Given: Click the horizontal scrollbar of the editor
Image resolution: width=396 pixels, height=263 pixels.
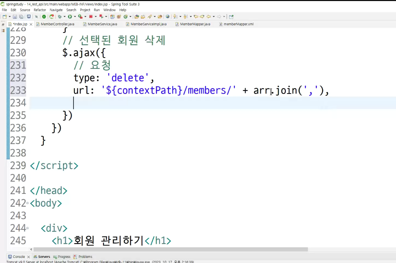Looking at the screenshot, I should [x=170, y=249].
